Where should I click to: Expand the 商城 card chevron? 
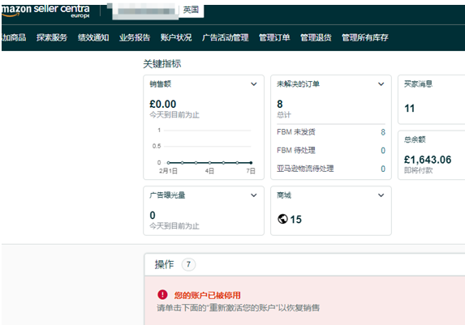(x=381, y=195)
